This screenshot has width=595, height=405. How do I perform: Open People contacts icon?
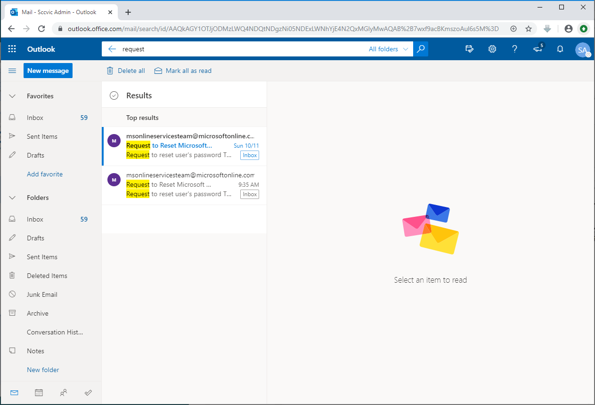pyautogui.click(x=64, y=392)
